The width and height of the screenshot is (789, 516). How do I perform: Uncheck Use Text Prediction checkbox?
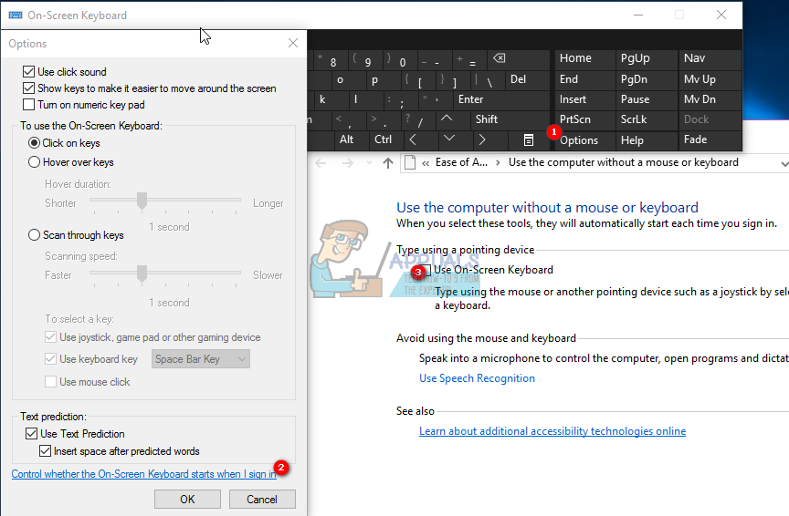pos(32,434)
